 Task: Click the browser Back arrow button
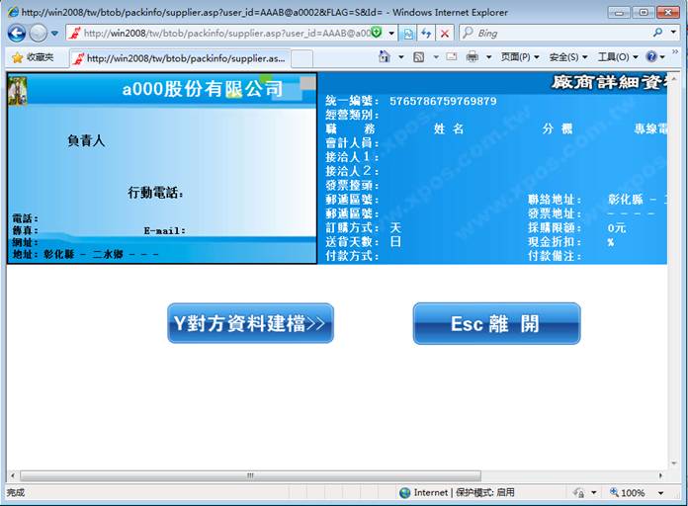point(17,33)
